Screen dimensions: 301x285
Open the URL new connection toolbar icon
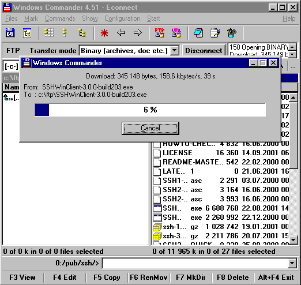tap(176, 33)
